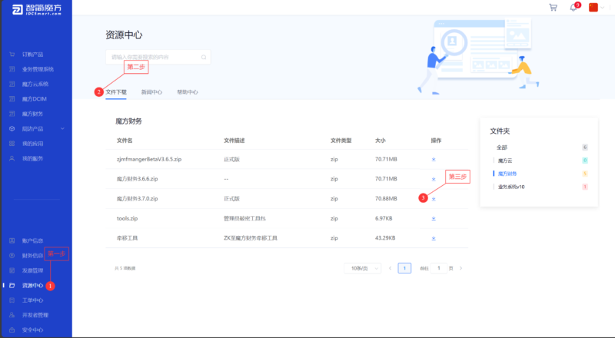The image size is (615, 338).
Task: Select the 全部 folder
Action: (x=502, y=147)
